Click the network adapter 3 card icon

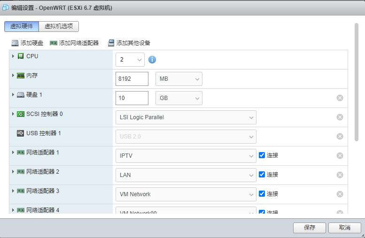[x=21, y=191]
